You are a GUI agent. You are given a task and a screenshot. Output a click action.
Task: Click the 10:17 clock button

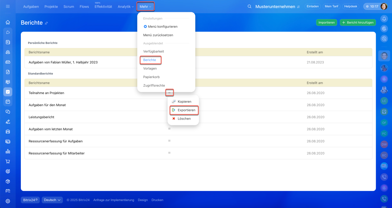click(372, 6)
